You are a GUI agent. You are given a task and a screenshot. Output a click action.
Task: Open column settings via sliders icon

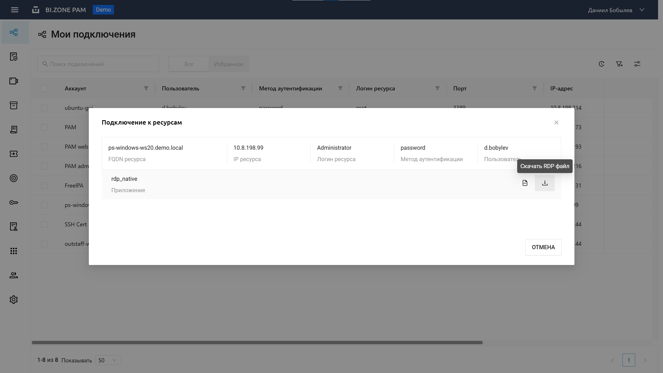click(637, 64)
